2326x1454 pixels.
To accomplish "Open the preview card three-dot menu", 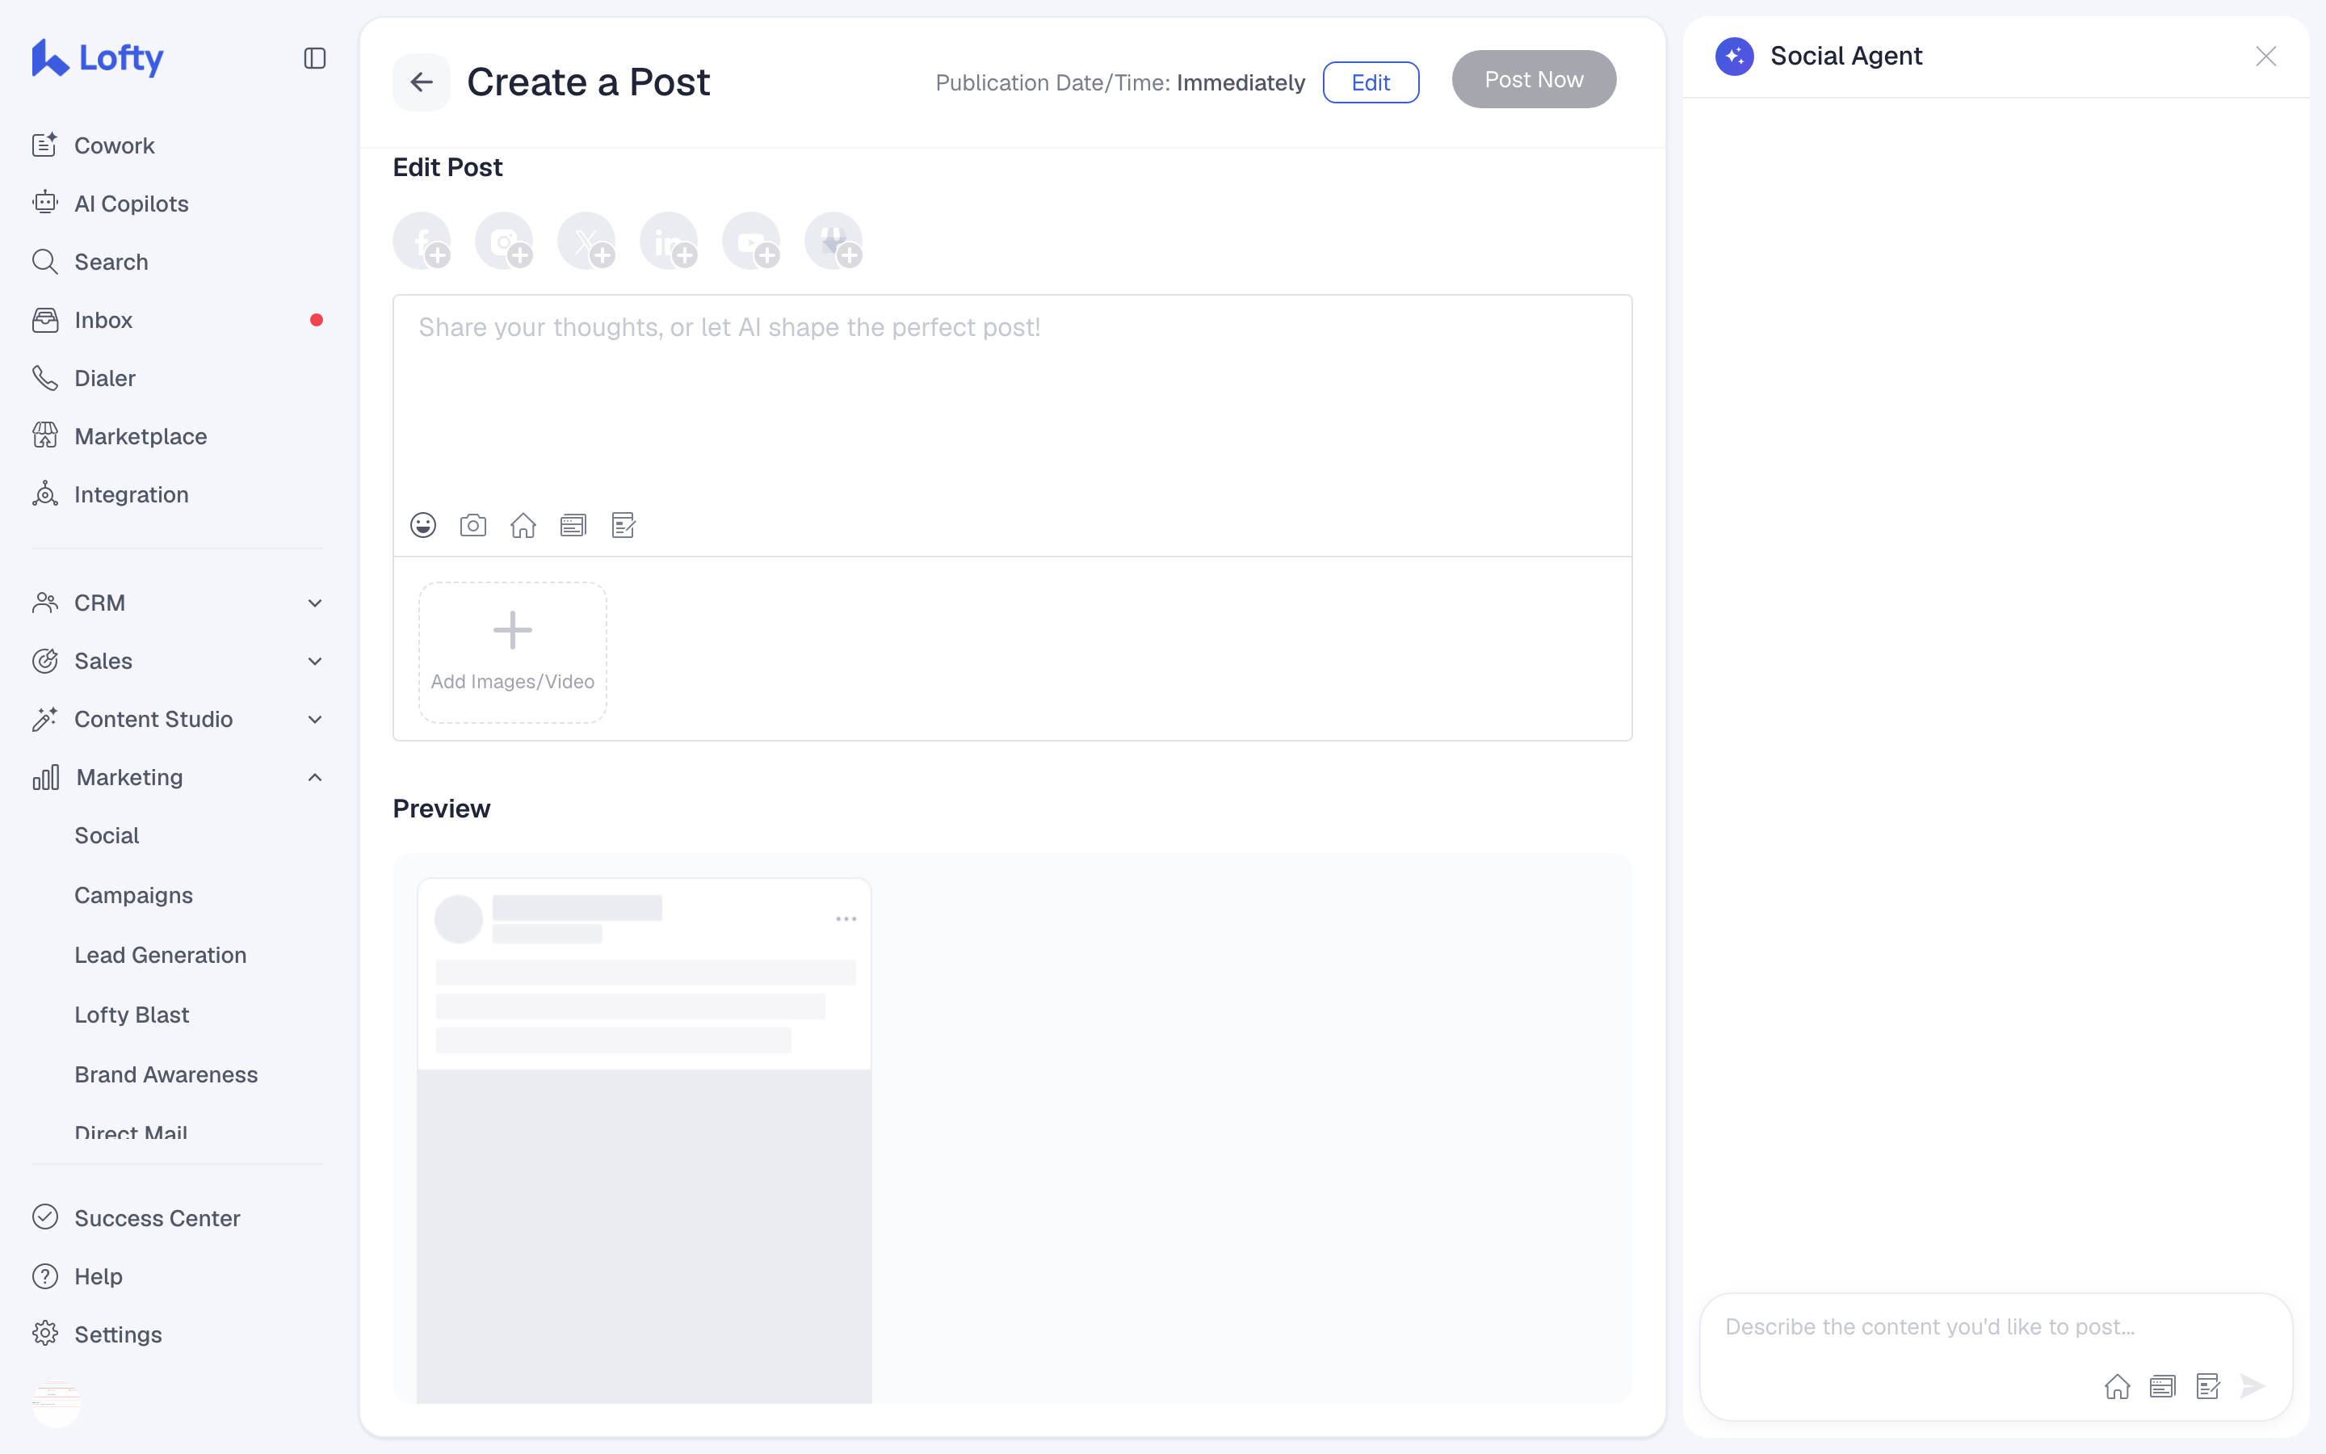I will pyautogui.click(x=846, y=919).
